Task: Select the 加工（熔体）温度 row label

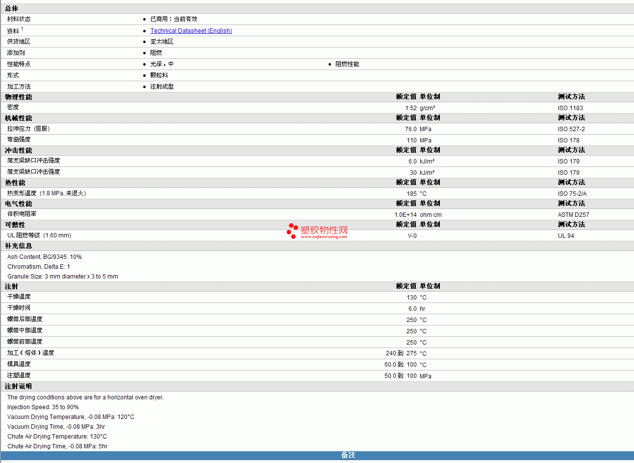Action: point(30,353)
